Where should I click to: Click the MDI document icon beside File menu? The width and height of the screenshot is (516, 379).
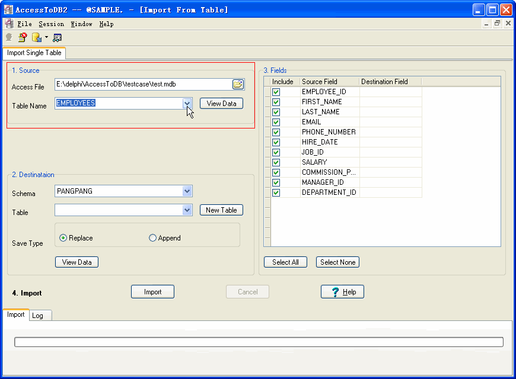click(x=9, y=24)
